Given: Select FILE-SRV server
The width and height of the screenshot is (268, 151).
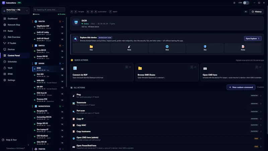Looking at the screenshot, I should (49, 75).
